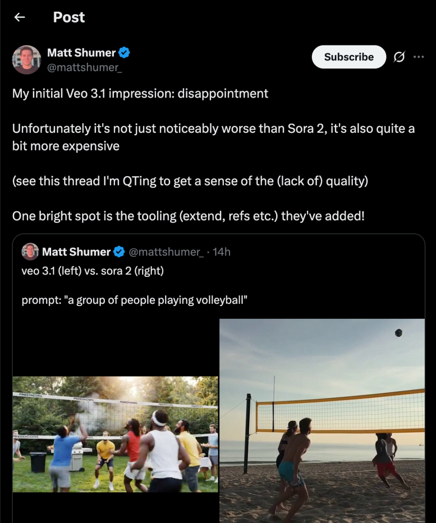Open the quoted post's 14h timestamp
The image size is (436, 523).
pos(221,252)
